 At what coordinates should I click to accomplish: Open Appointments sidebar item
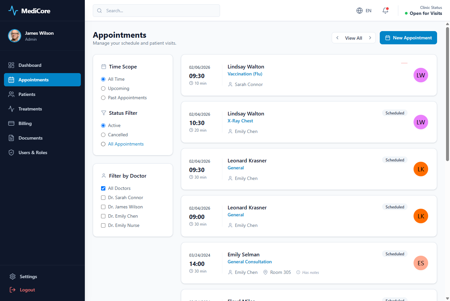click(x=42, y=80)
